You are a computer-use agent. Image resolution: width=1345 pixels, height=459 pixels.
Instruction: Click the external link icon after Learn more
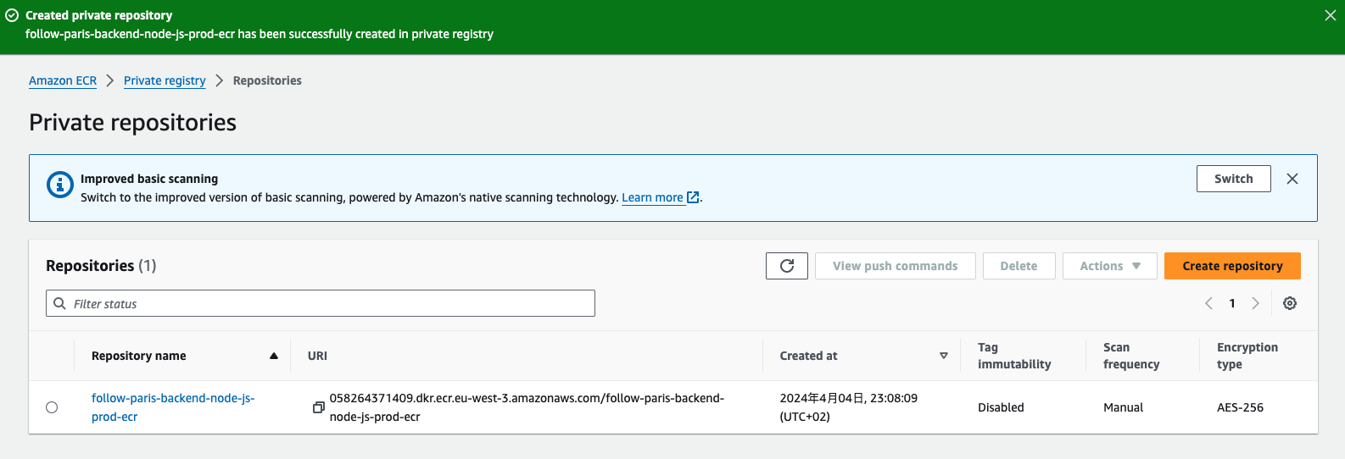[693, 197]
